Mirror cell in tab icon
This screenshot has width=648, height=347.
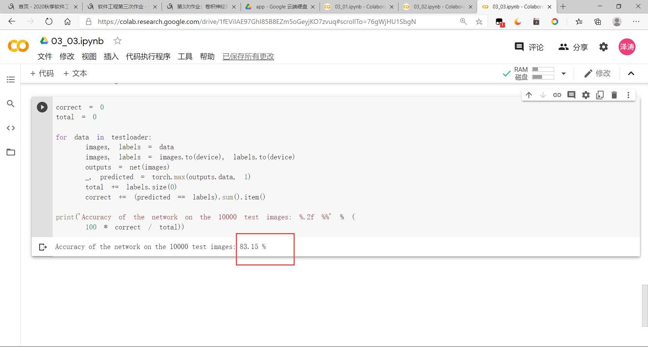[x=600, y=95]
